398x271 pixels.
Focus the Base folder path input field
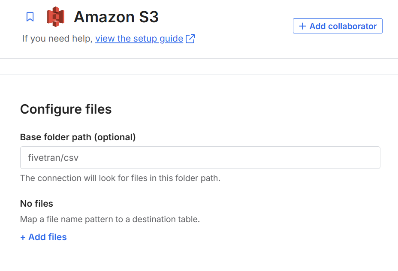200,158
